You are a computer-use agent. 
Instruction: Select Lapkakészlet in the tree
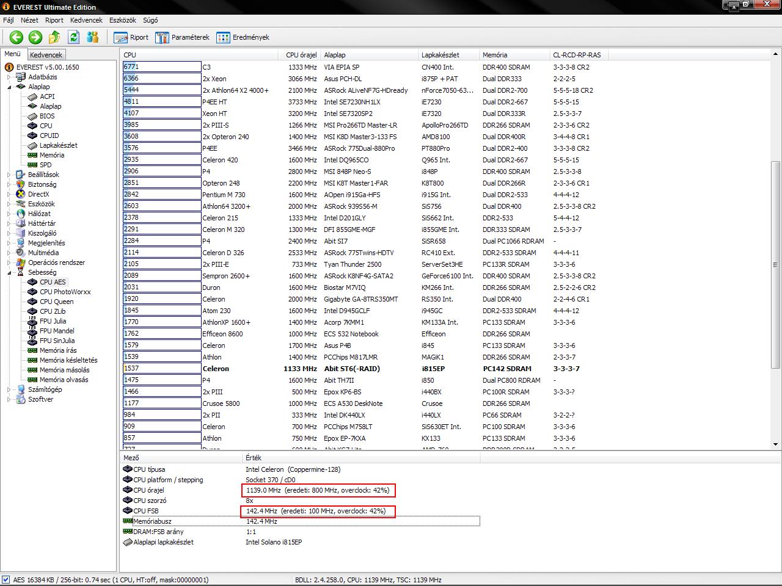(53, 145)
